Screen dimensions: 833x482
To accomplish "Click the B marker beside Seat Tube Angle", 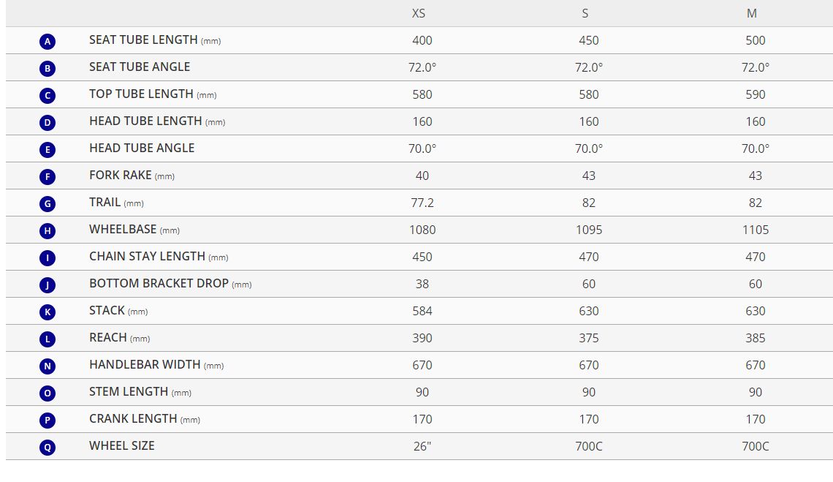I will click(47, 68).
